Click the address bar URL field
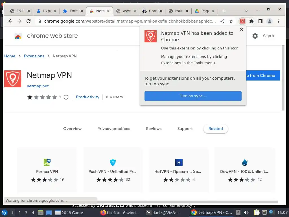289x217 pixels. pyautogui.click(x=130, y=21)
